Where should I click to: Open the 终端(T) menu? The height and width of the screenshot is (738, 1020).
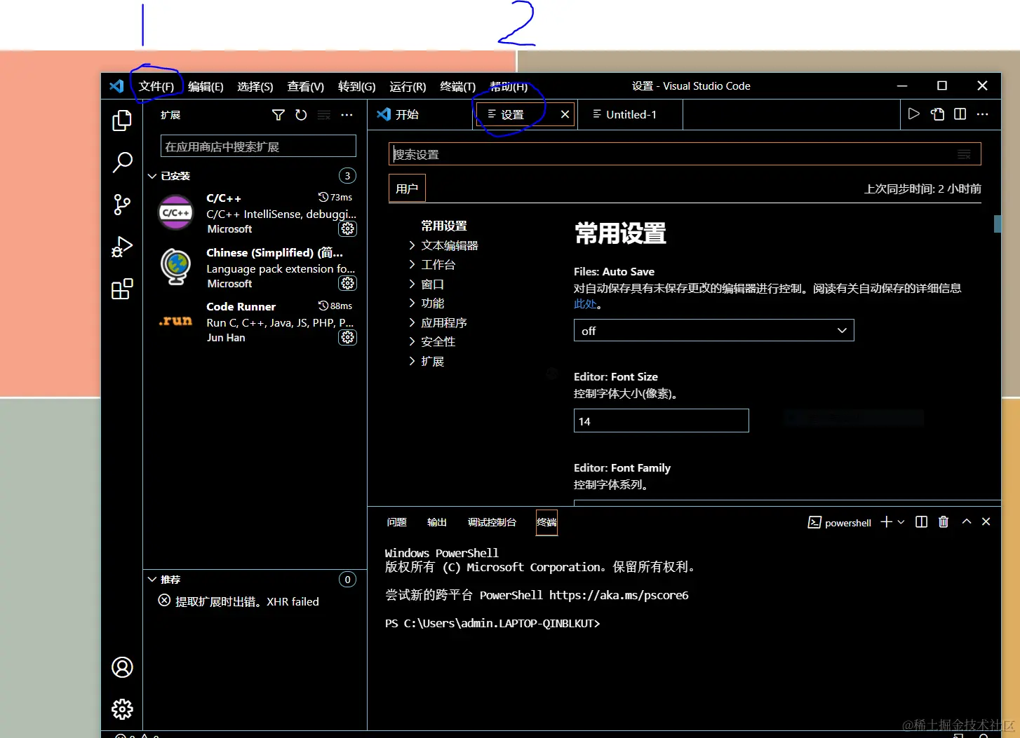point(458,86)
